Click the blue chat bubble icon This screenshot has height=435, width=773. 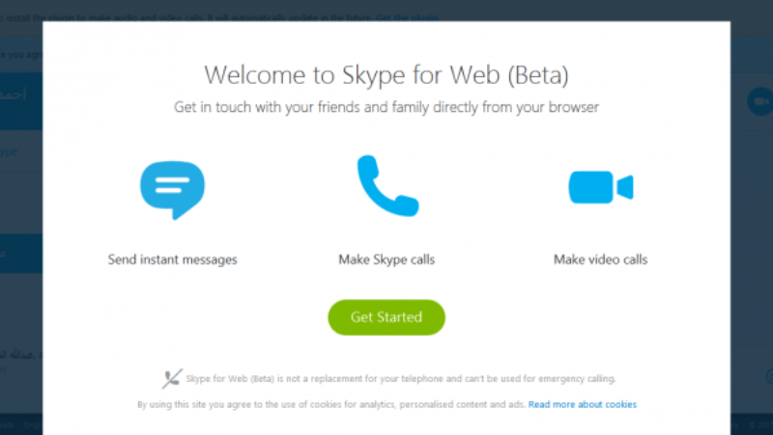[x=172, y=189]
